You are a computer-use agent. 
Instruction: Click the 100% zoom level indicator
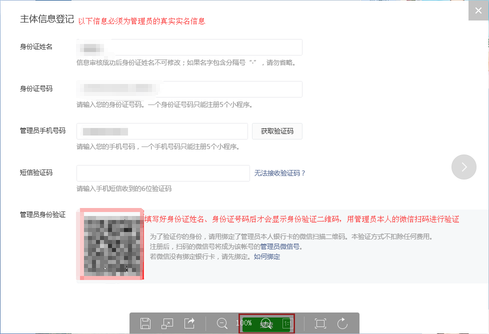click(244, 323)
